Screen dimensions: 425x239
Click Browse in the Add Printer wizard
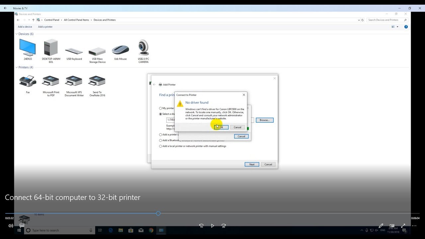tap(265, 120)
